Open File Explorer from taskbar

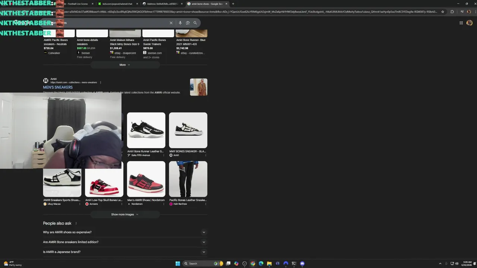[x=269, y=264]
